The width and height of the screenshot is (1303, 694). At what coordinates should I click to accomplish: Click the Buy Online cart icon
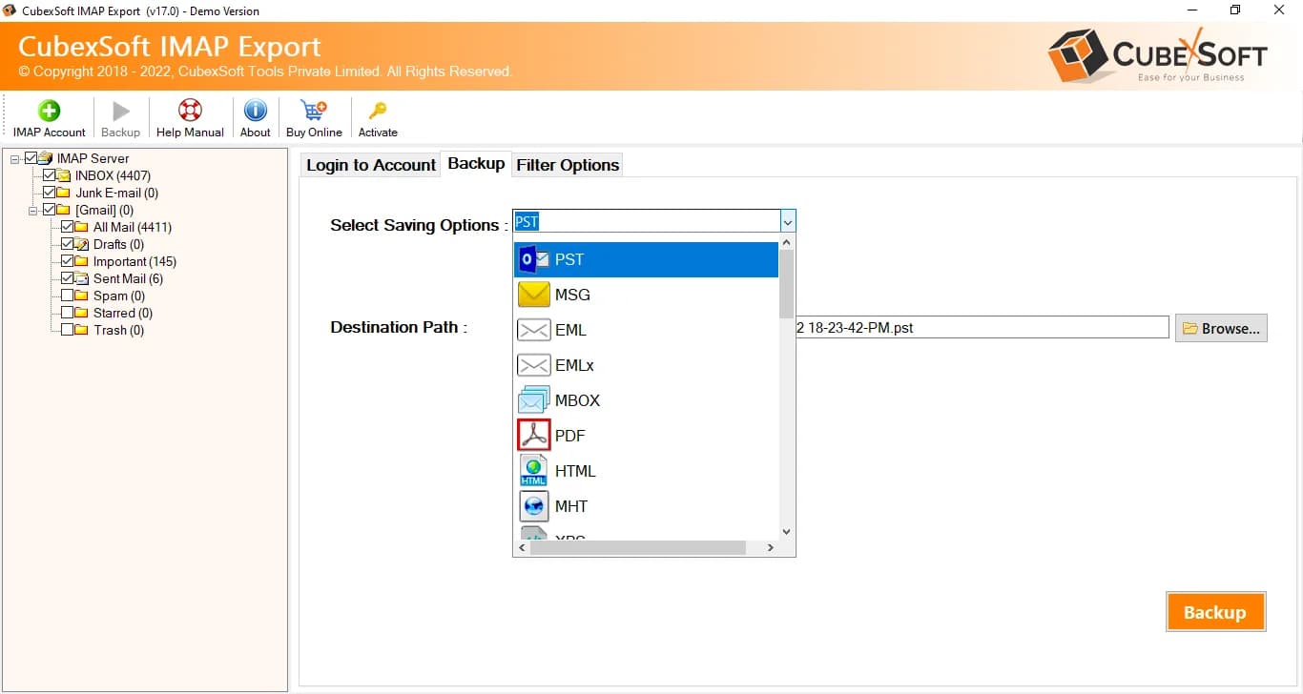[x=314, y=111]
